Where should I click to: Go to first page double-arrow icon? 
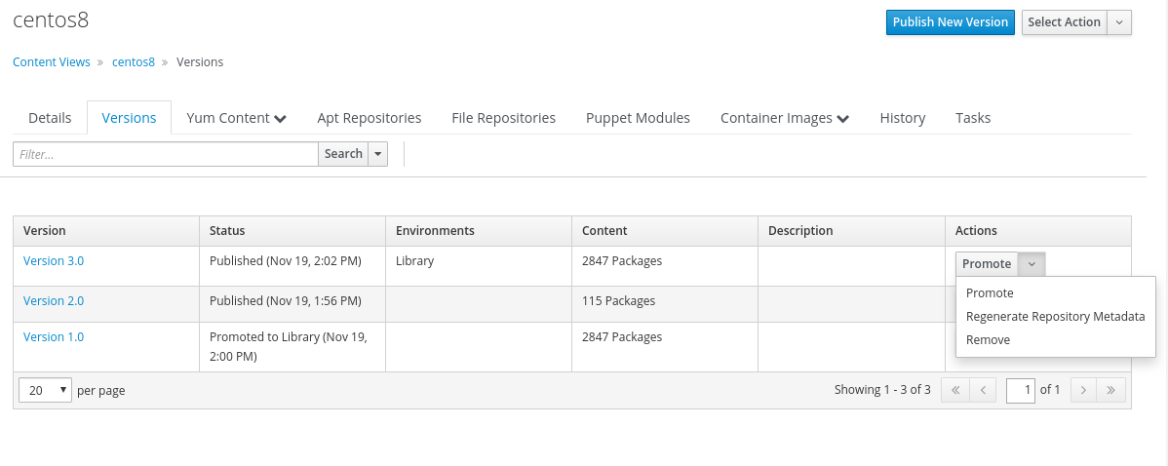(x=954, y=390)
